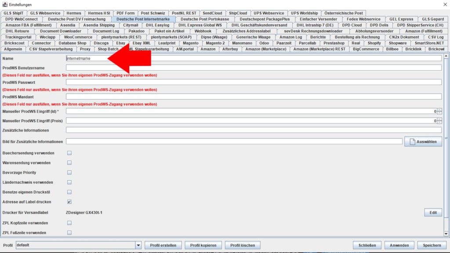Click the Edit printer button
This screenshot has width=450, height=253.
pos(433,213)
